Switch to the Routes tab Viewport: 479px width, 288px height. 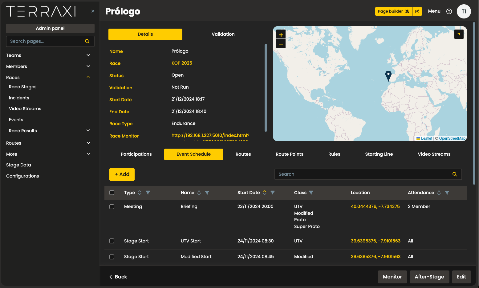[243, 154]
